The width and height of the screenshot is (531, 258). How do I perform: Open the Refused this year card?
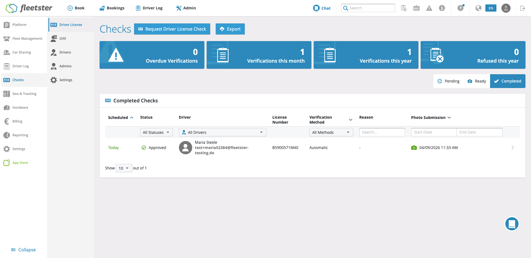pyautogui.click(x=473, y=55)
